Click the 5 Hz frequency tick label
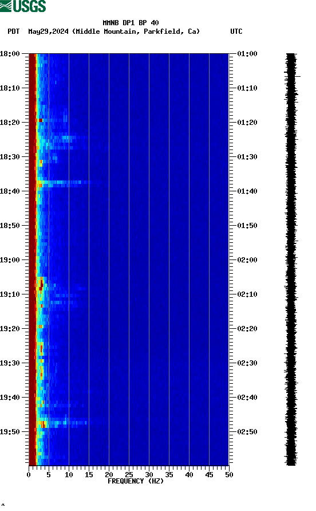The height and width of the screenshot is (511, 316). (x=49, y=475)
